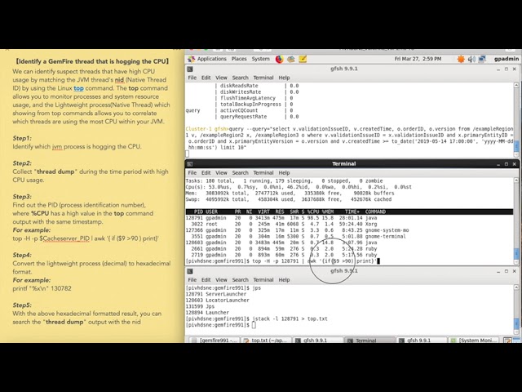Screen dimensions: 522x392
Task: Click 'printf "%x\n" 130782' example text
Action: [x=42, y=288]
